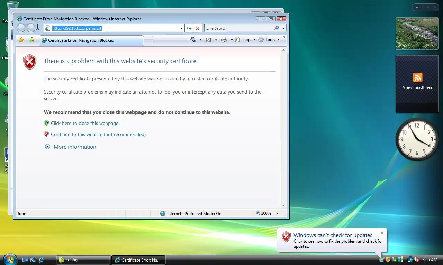
Task: Click the 100% zoom level button
Action: click(264, 213)
